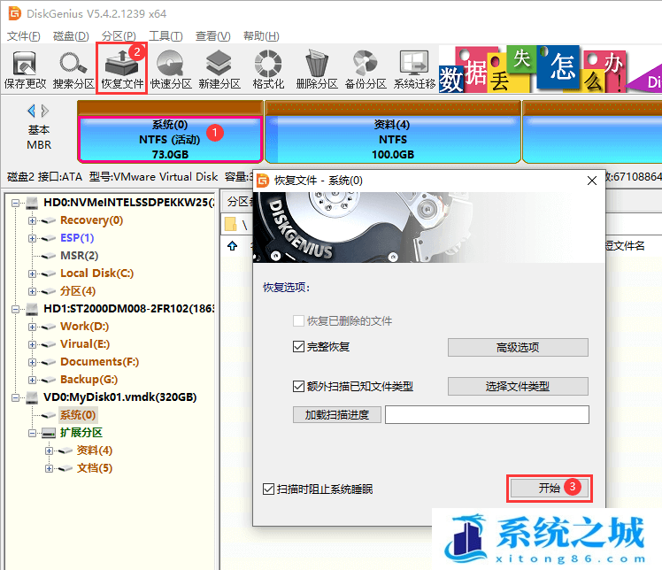The height and width of the screenshot is (570, 662).
Task: Close the 恢复文件 dialog
Action: [592, 181]
